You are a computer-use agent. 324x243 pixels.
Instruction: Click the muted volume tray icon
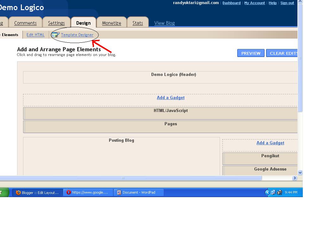point(279,192)
